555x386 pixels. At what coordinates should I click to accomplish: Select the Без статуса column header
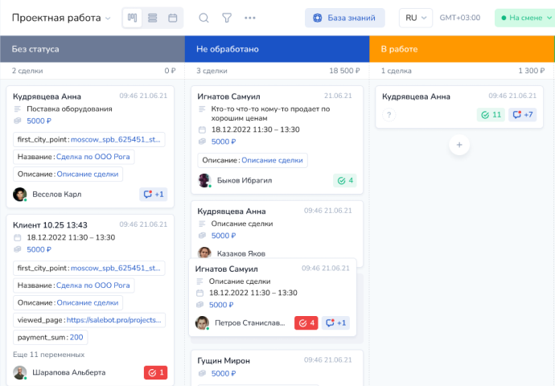tap(92, 49)
